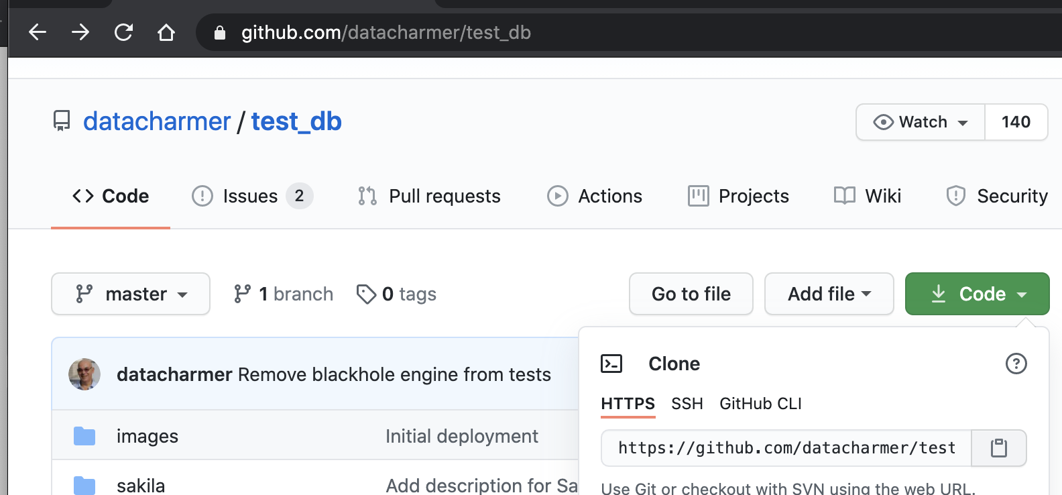This screenshot has height=495, width=1062.
Task: Go forward using browser forward arrow
Action: point(80,32)
